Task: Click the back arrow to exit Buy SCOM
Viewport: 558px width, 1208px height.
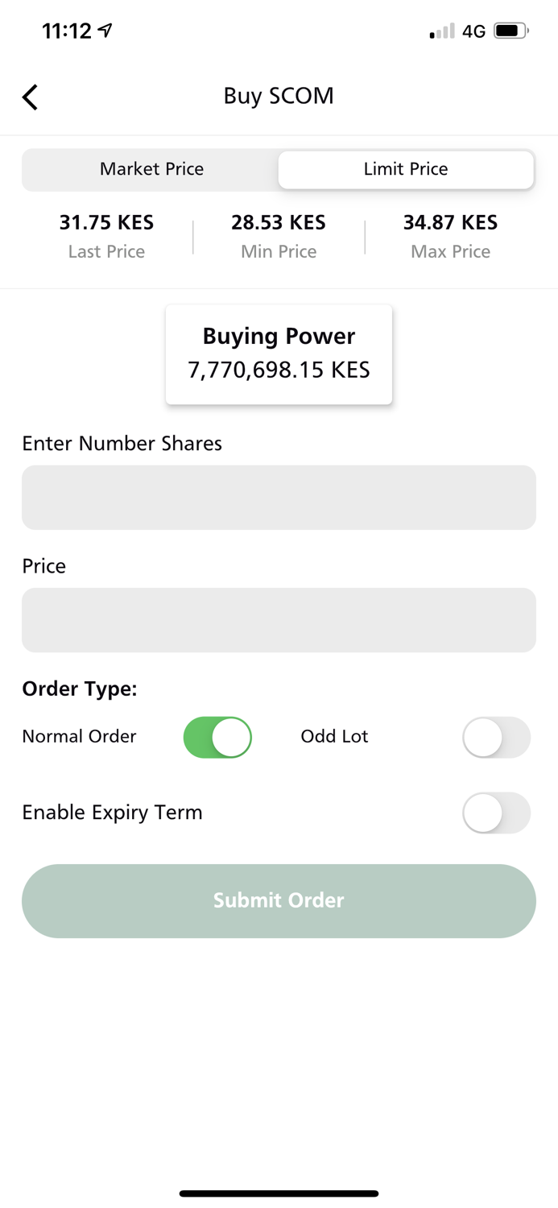Action: (x=30, y=97)
